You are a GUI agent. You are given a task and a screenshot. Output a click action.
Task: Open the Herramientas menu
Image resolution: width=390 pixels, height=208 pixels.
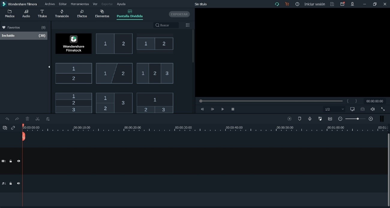pyautogui.click(x=80, y=4)
